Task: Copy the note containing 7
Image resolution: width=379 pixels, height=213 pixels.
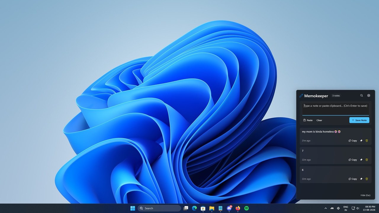Action: pos(353,160)
